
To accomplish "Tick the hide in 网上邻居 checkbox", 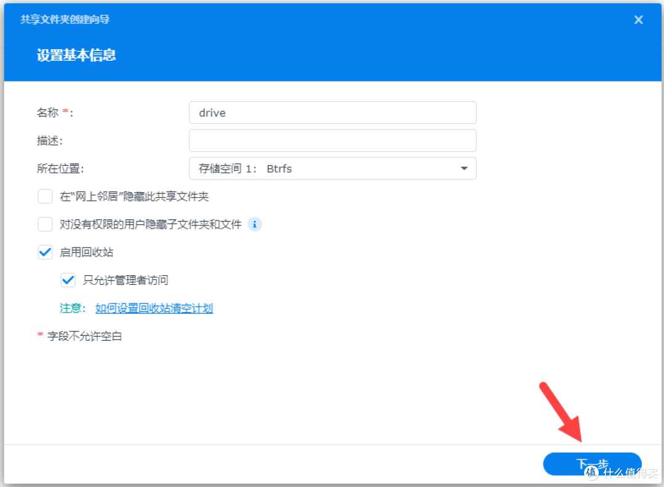I will tap(45, 197).
